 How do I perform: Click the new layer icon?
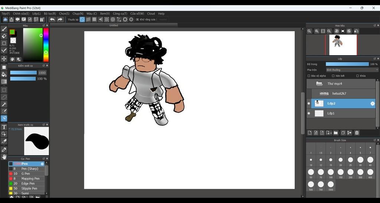310,133
